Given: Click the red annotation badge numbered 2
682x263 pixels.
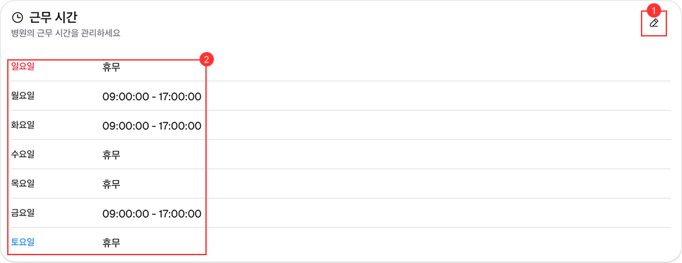Looking at the screenshot, I should [x=206, y=60].
